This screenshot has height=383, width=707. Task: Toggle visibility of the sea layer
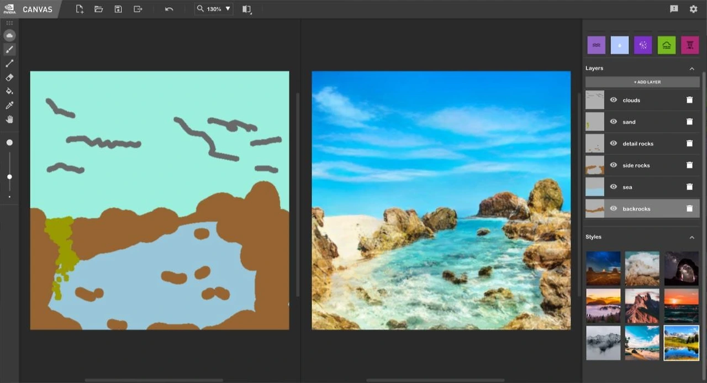pyautogui.click(x=613, y=187)
